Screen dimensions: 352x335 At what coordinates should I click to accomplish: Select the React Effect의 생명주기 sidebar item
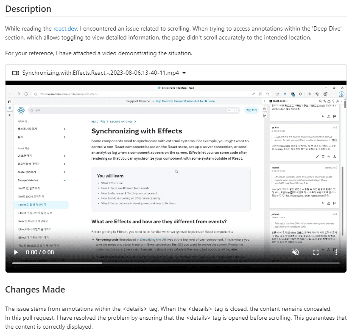pyautogui.click(x=33, y=221)
